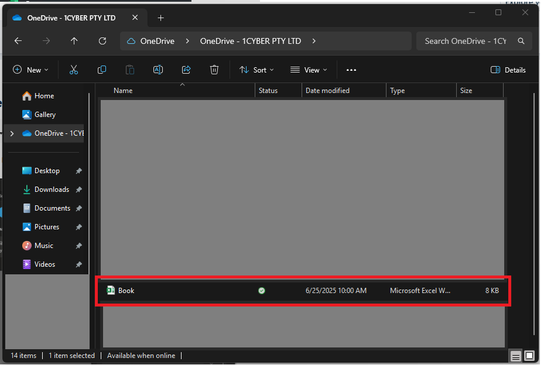Image resolution: width=544 pixels, height=365 pixels.
Task: Close the OneDrive - 1CYBER PTY LTD tab
Action: tap(135, 18)
